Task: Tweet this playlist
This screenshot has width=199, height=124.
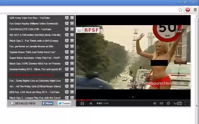Action: click(64, 103)
